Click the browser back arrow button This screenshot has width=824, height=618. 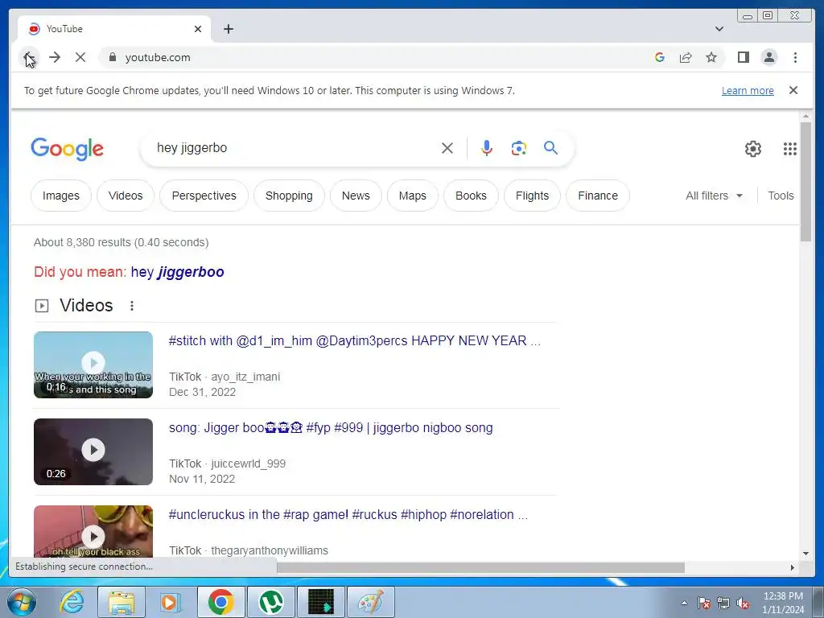point(30,57)
